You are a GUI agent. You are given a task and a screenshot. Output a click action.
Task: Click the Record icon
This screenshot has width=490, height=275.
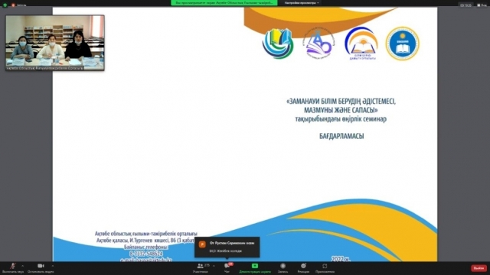tap(283, 268)
